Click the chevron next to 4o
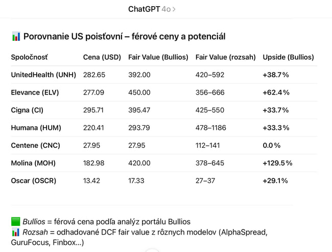The width and height of the screenshot is (332, 252). tap(174, 9)
